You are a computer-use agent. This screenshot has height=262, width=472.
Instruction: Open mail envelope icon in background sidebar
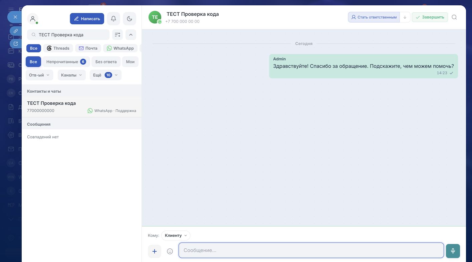point(11,149)
